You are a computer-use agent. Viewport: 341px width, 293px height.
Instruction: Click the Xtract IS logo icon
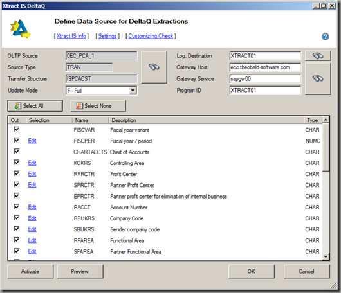21,29
